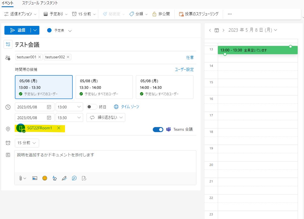Click the タイム ゾーン link
The height and width of the screenshot is (219, 304).
coord(130,107)
